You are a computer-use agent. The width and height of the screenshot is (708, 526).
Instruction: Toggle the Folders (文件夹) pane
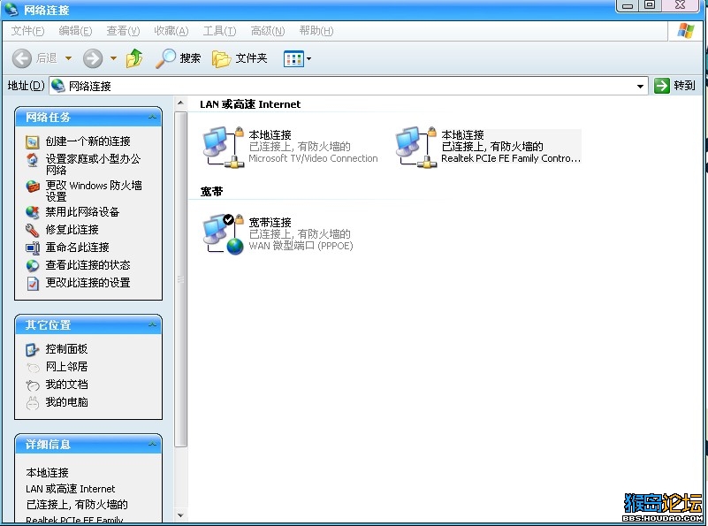pos(221,58)
